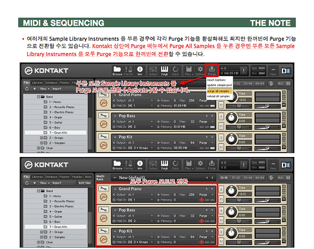Click the Purge icon in the upper Kontakt toolbar

click(212, 71)
